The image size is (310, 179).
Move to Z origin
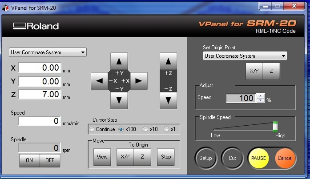click(142, 157)
